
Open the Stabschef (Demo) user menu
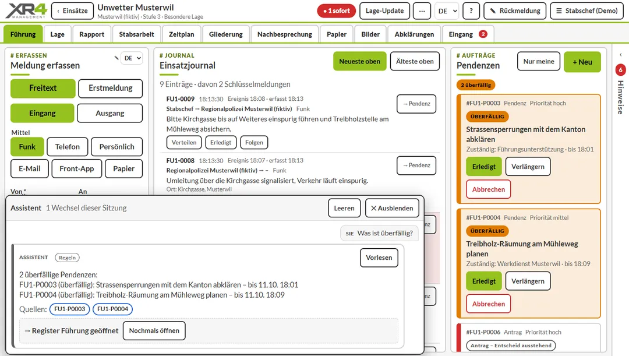tap(587, 11)
